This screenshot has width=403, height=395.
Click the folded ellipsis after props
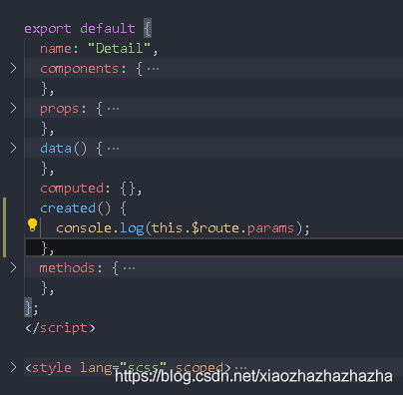tap(113, 109)
